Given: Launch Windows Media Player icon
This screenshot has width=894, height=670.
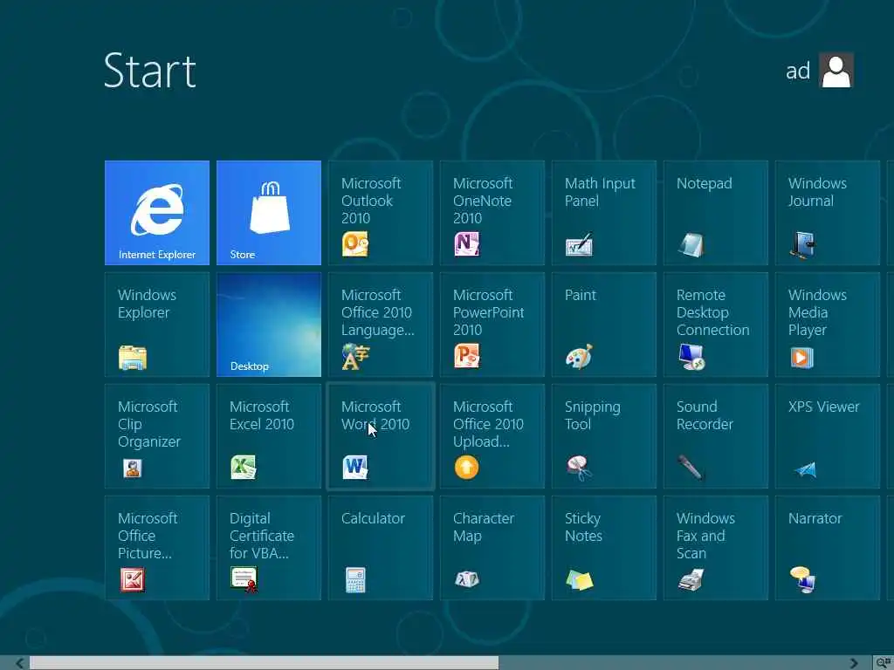Looking at the screenshot, I should [x=801, y=357].
